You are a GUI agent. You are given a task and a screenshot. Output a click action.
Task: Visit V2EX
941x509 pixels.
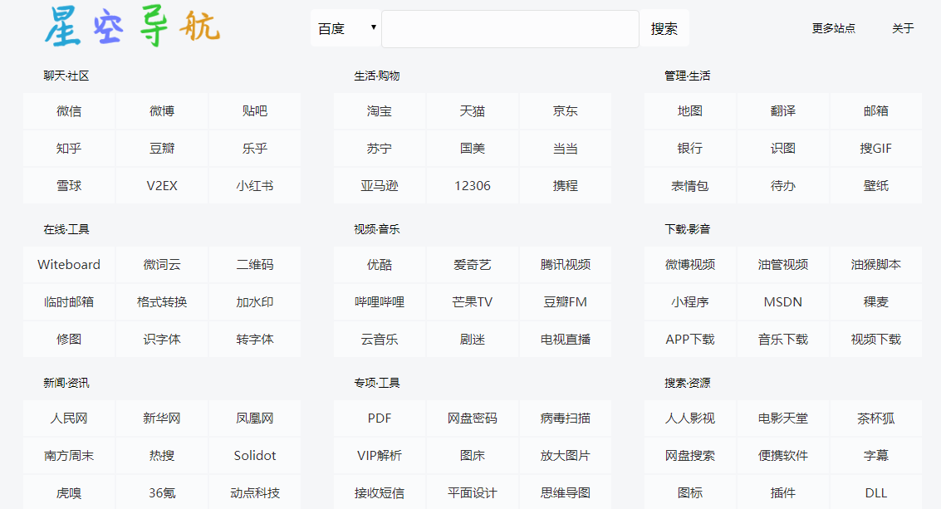(x=162, y=185)
